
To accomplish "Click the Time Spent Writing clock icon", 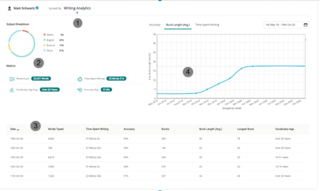I will (x=80, y=79).
